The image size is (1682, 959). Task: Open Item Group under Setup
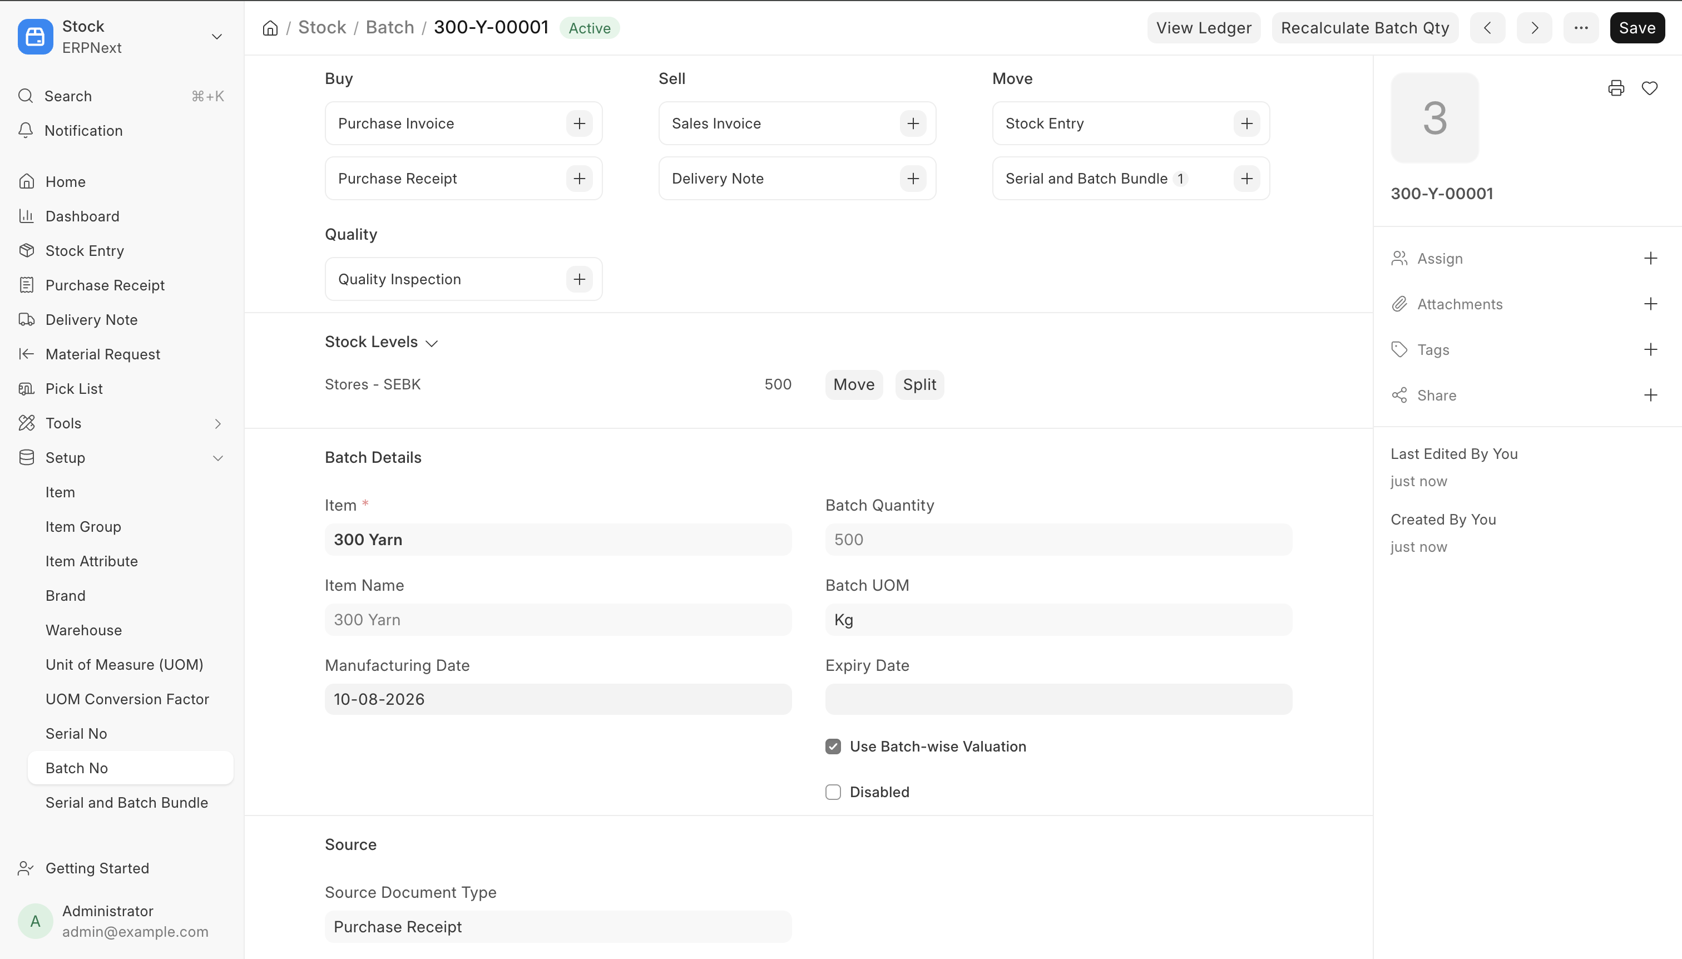(x=130, y=527)
